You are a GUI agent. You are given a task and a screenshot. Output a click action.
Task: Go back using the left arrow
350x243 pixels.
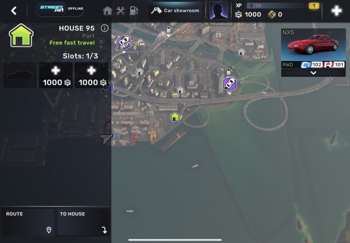click(14, 11)
